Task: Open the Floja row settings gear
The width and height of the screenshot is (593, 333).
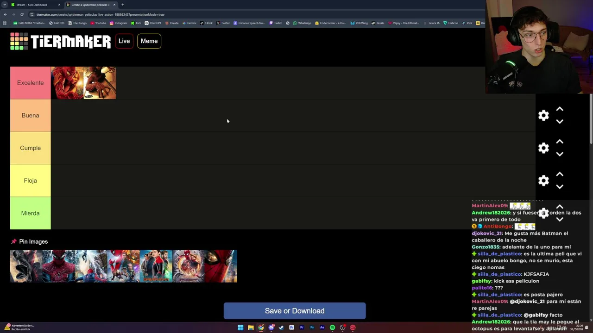Action: [543, 180]
